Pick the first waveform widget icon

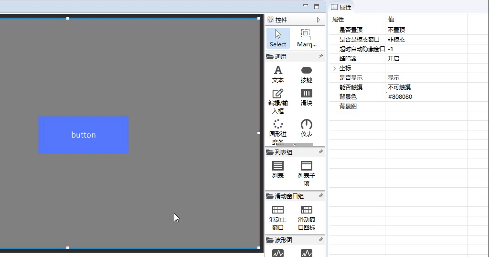[278, 253]
